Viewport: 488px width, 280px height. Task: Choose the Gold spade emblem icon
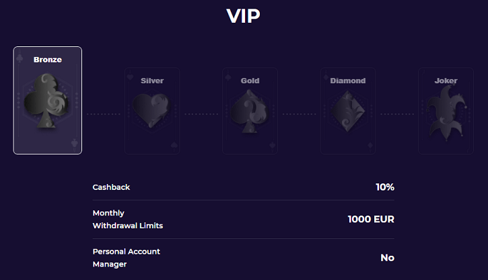tap(250, 108)
